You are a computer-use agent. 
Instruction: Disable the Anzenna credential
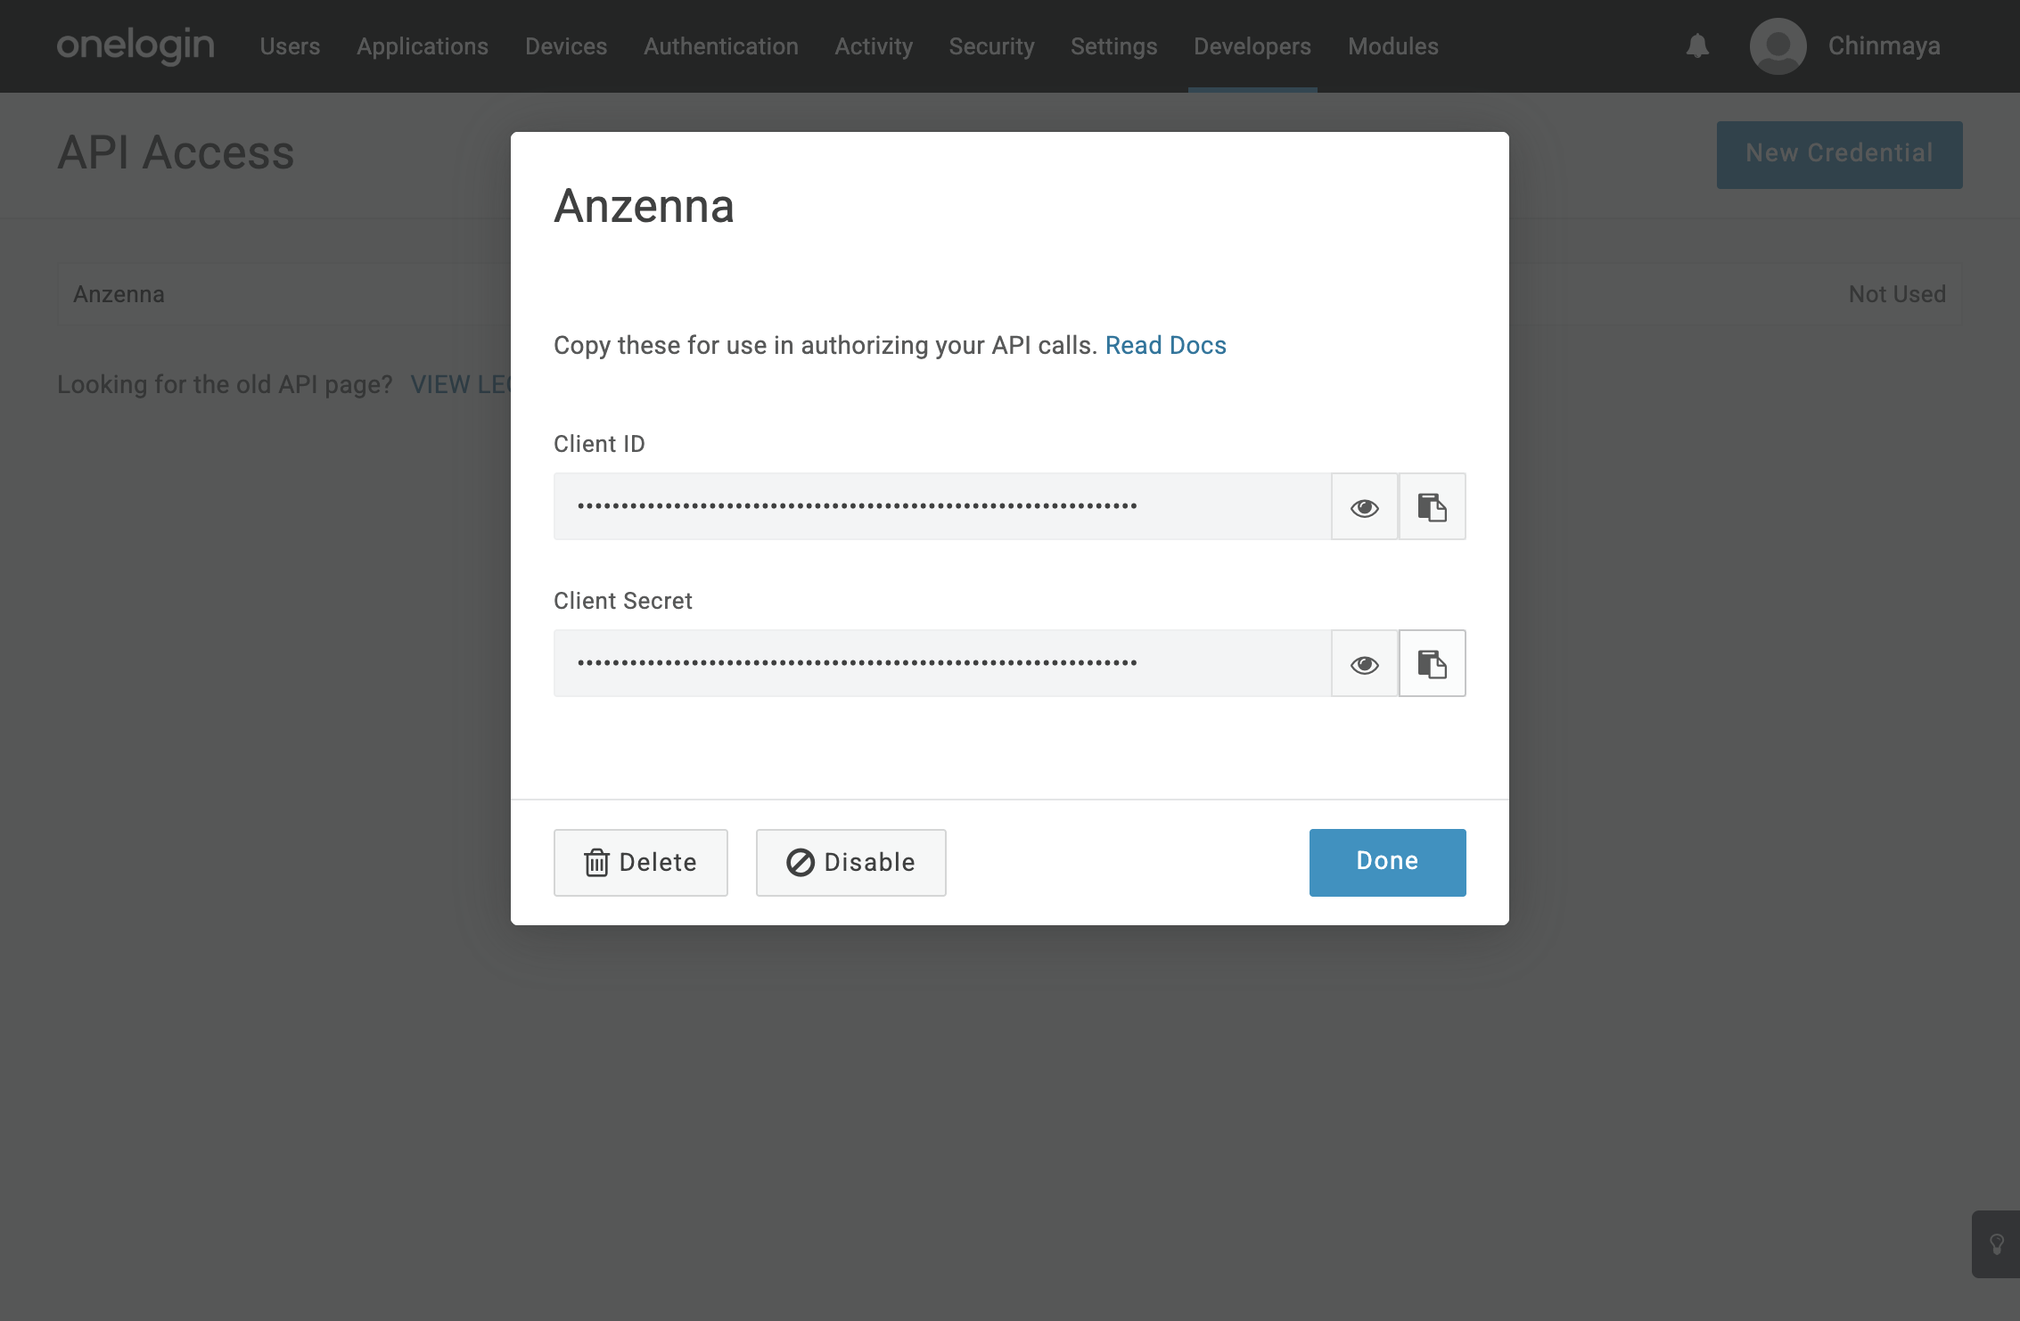[x=850, y=863]
